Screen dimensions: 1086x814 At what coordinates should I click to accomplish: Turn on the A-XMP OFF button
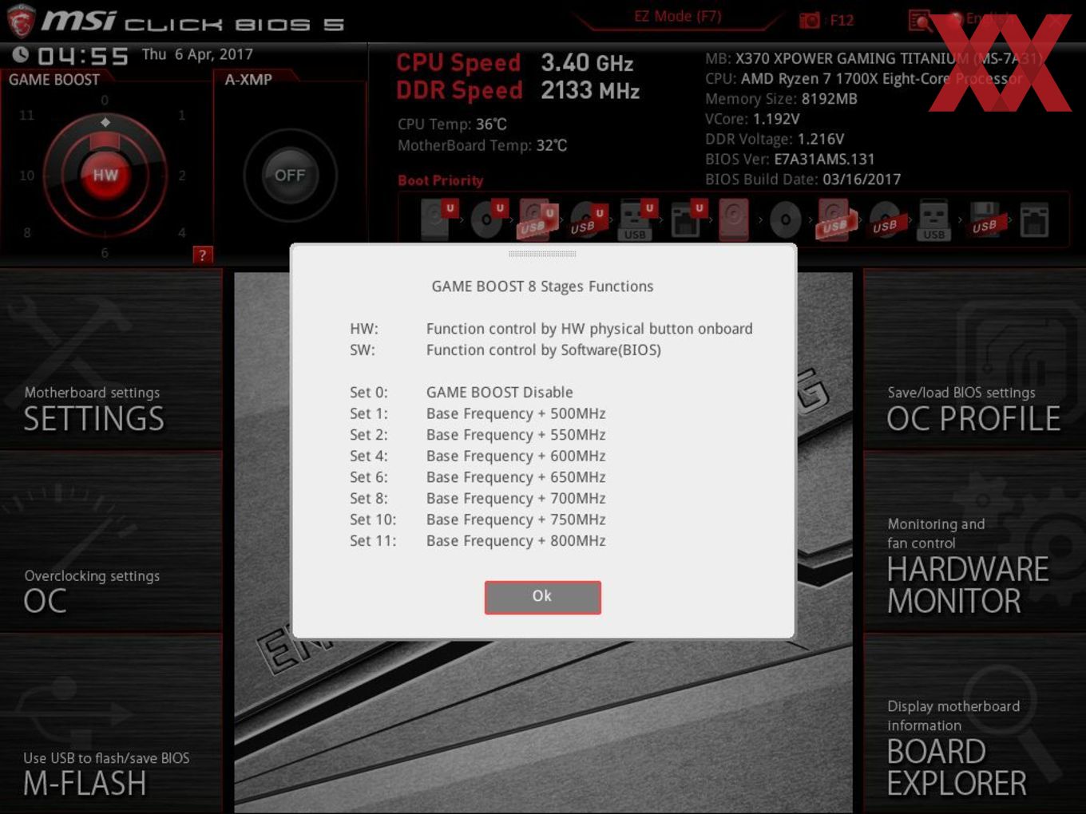point(290,176)
